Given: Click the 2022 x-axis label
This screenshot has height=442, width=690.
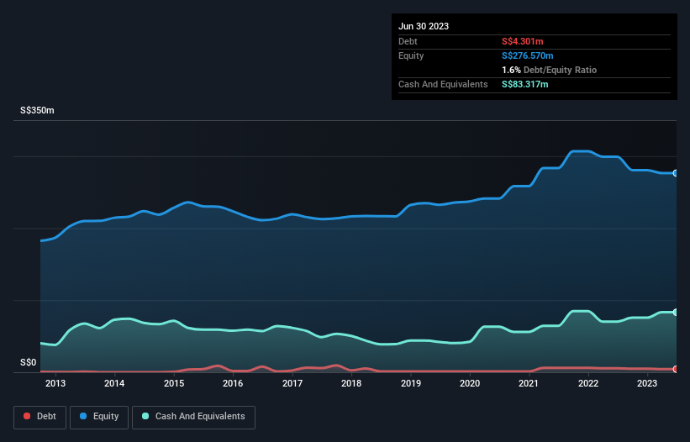Looking at the screenshot, I should click(x=588, y=383).
